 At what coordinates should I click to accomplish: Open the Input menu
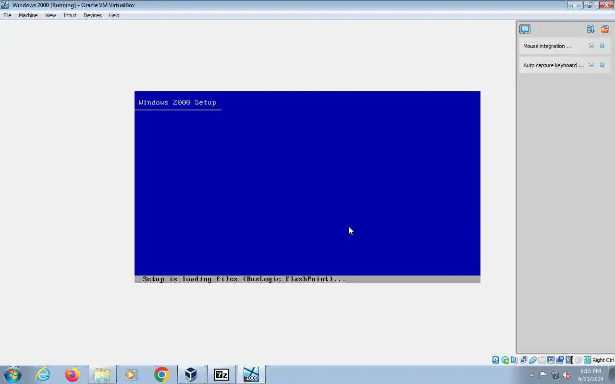(x=70, y=15)
